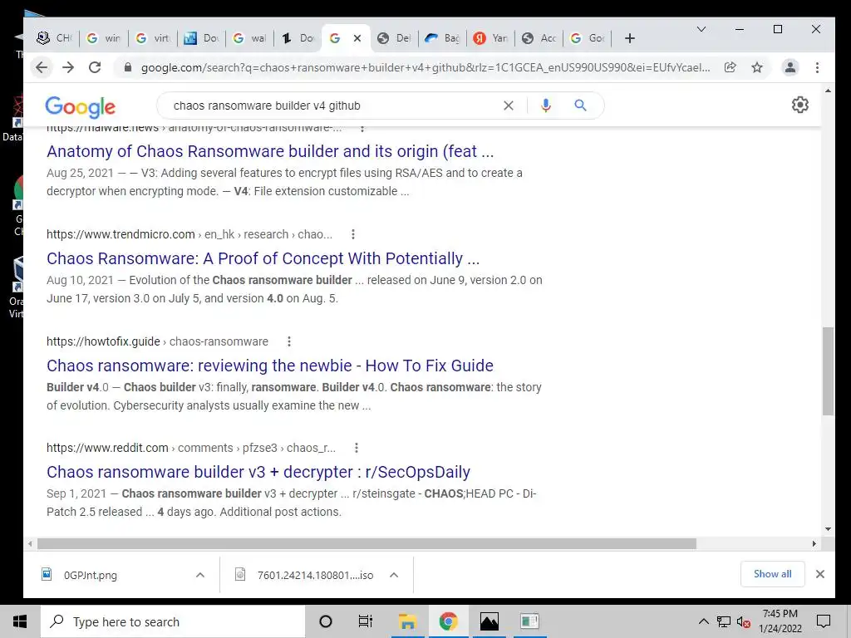The image size is (851, 638).
Task: Switch to the 'Bag' tab
Action: click(x=442, y=38)
